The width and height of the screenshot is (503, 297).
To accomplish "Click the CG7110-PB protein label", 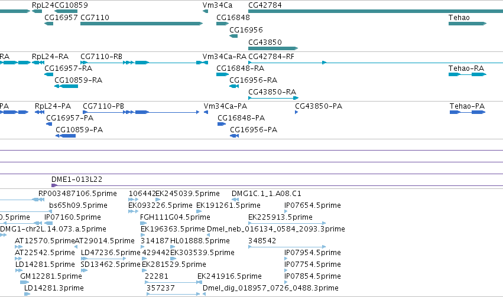I will point(103,106).
